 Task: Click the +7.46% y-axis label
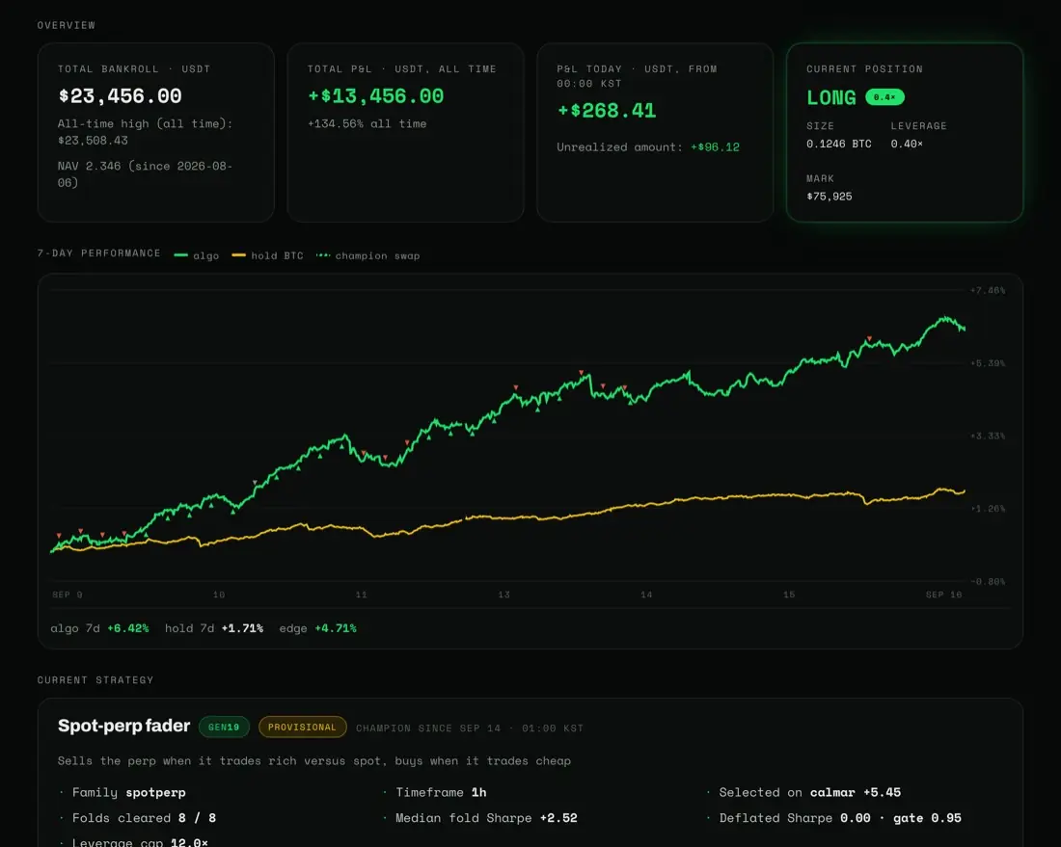tap(988, 291)
